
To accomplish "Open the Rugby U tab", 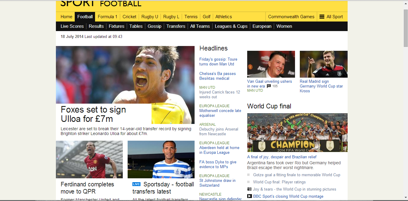I will [x=150, y=17].
